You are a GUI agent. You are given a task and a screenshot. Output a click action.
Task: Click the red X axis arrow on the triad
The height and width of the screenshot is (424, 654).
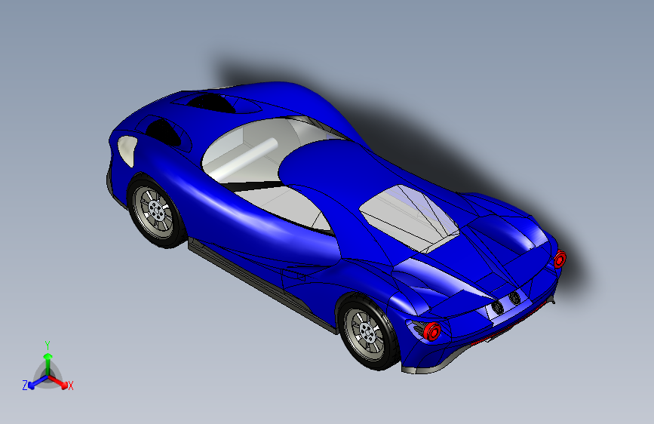tap(57, 381)
